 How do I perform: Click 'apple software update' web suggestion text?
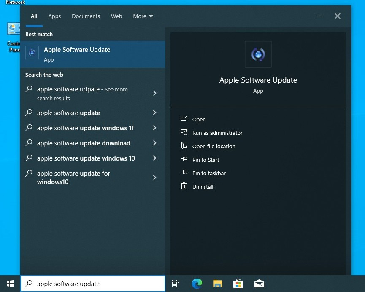click(x=68, y=113)
